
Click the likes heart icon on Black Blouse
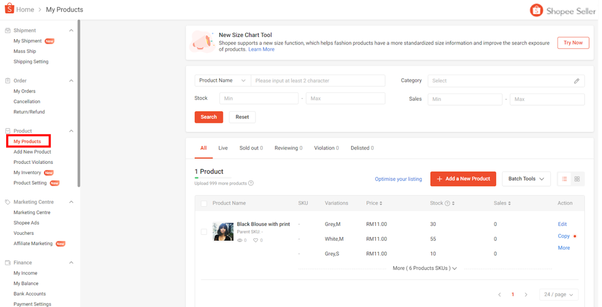point(256,240)
